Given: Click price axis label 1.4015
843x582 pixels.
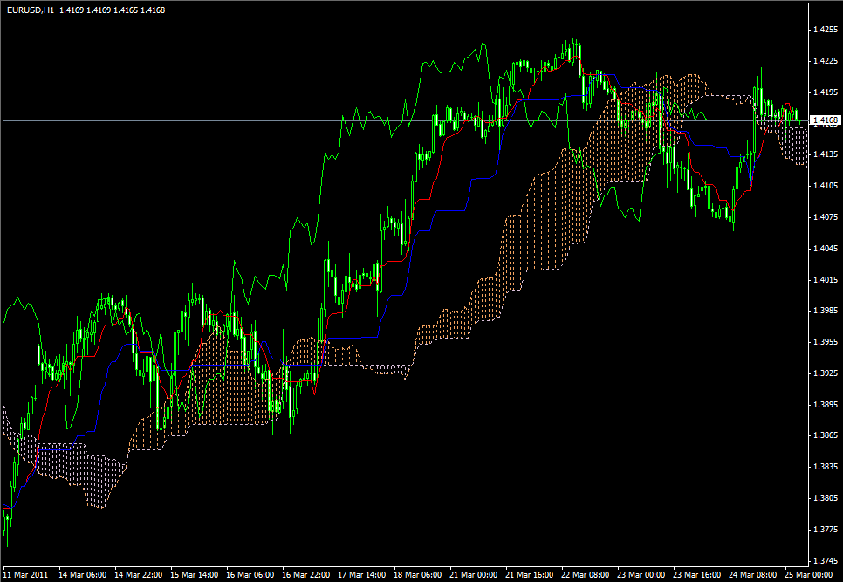Looking at the screenshot, I should point(826,279).
